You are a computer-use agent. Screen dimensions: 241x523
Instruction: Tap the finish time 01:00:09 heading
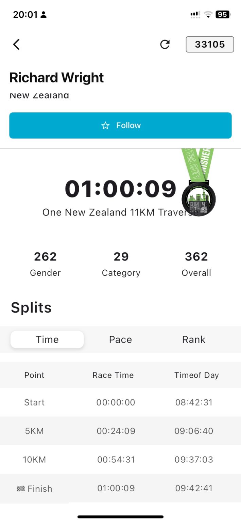click(x=121, y=189)
